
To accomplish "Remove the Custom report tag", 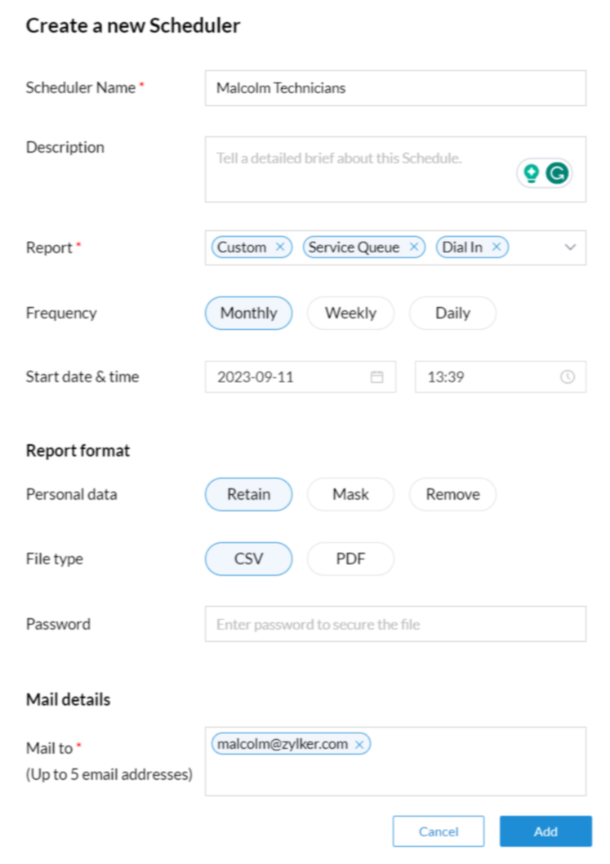I will [280, 247].
